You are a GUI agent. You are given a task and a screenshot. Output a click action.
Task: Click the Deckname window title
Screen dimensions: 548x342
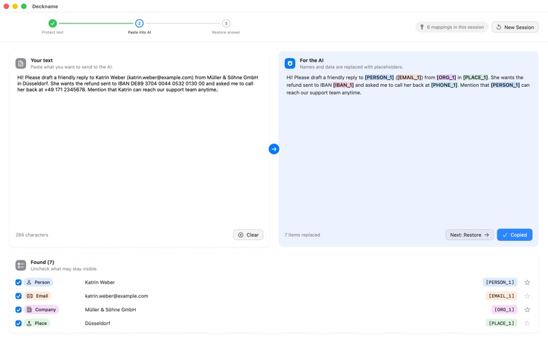pyautogui.click(x=45, y=6)
